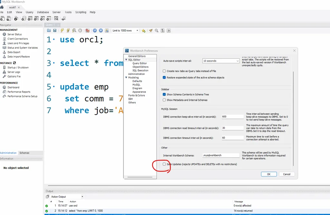The image size is (330, 215).
Task: Toggle the Safe Updates checkbox
Action: [x=164, y=164]
